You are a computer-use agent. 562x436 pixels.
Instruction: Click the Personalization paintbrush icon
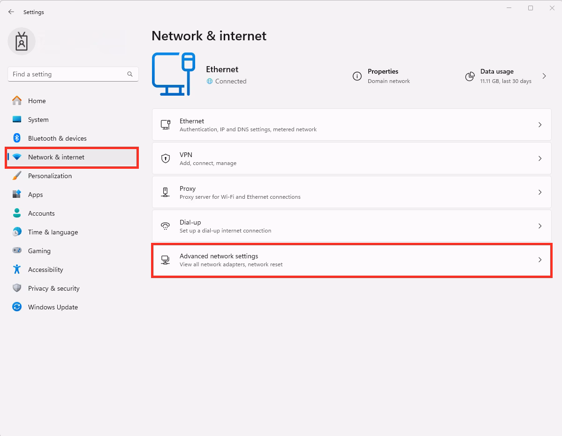click(17, 175)
